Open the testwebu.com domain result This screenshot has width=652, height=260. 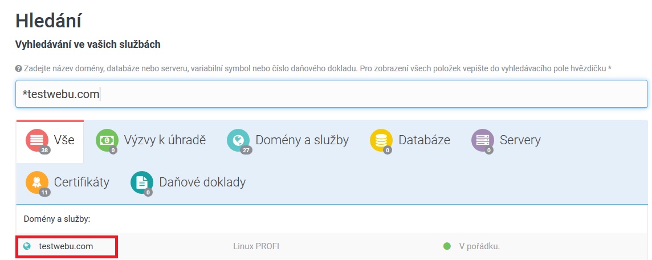point(66,246)
